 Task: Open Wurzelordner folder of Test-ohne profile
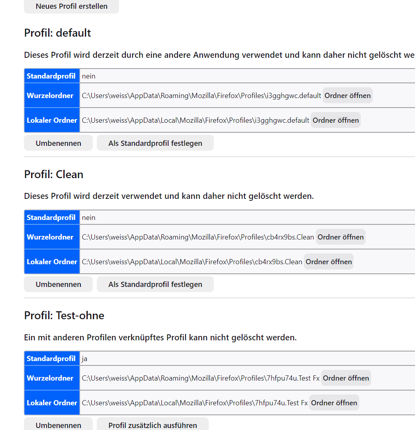(346, 378)
